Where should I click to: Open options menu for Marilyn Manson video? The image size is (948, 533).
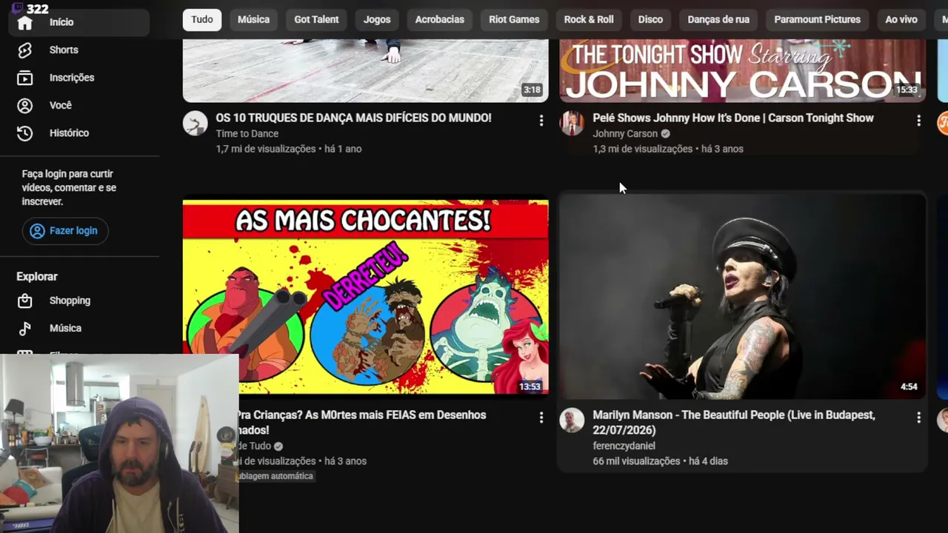point(918,418)
